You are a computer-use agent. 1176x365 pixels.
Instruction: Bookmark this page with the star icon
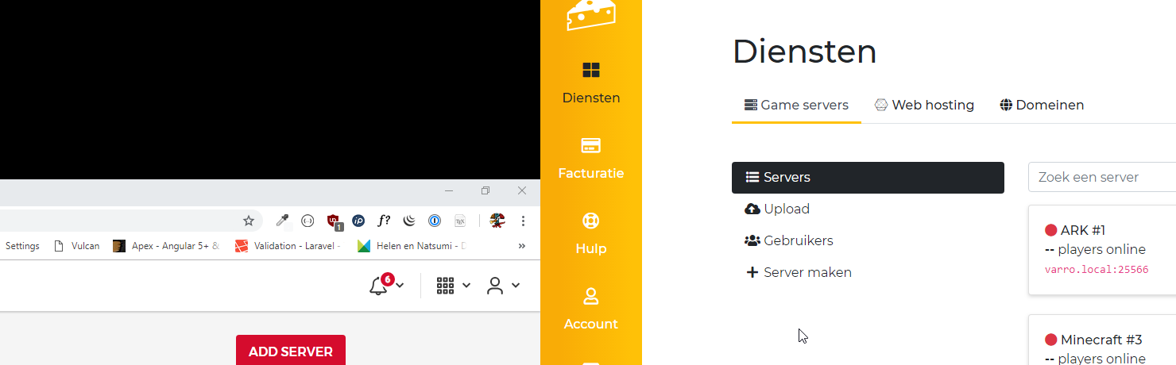(x=249, y=221)
